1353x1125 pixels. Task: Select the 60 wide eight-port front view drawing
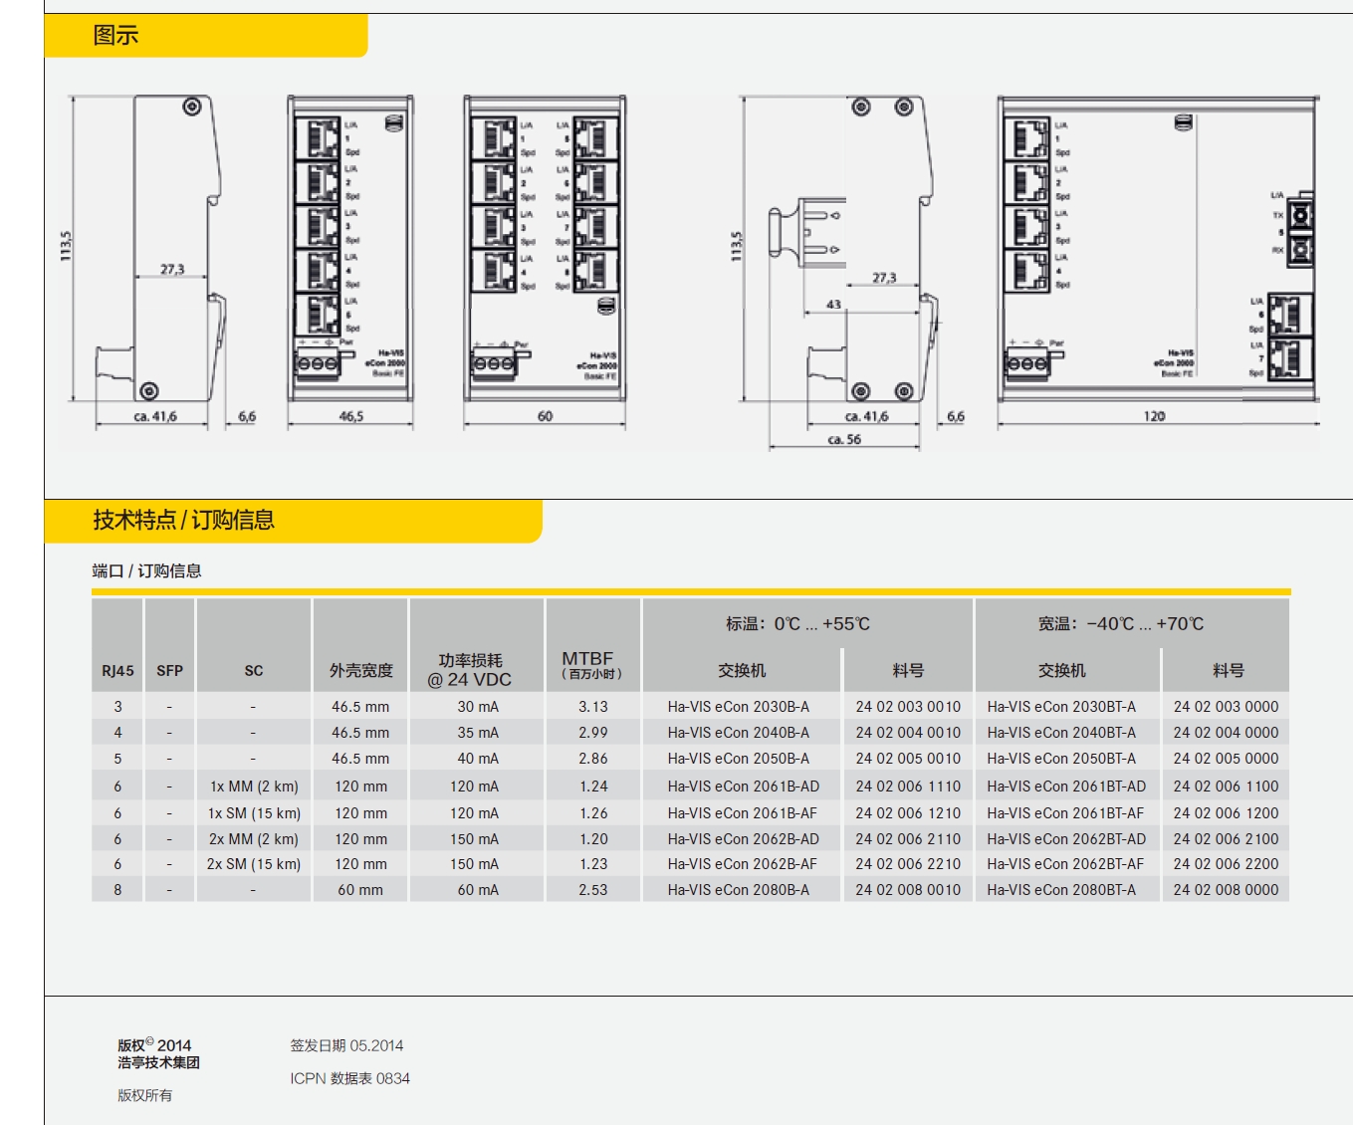click(x=545, y=249)
